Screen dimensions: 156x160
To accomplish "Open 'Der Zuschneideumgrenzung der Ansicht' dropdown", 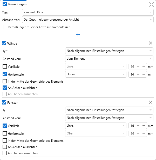I will tap(88, 20).
